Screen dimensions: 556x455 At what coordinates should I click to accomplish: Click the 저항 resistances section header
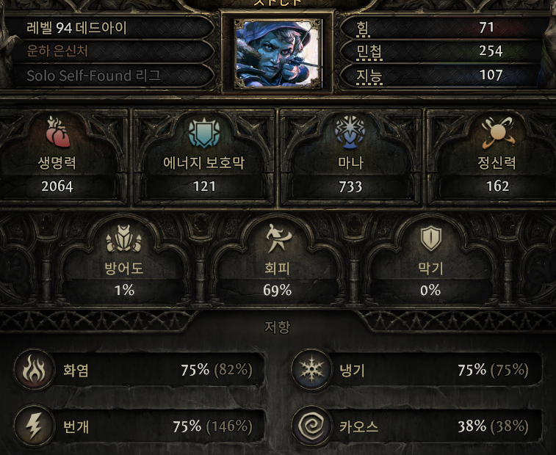(x=278, y=327)
